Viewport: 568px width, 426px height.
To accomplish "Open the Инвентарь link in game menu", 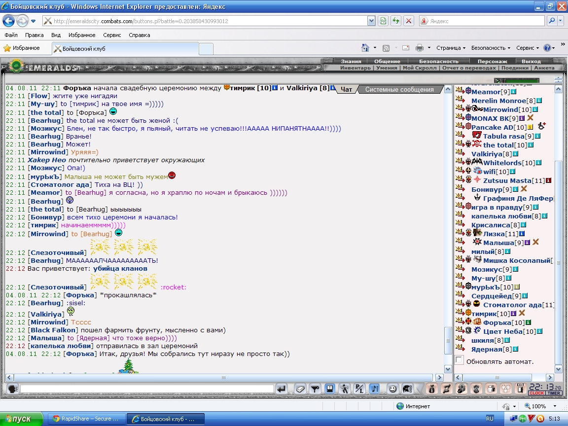I will pyautogui.click(x=355, y=68).
